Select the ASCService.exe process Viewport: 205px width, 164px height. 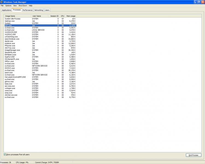[x=40, y=95]
